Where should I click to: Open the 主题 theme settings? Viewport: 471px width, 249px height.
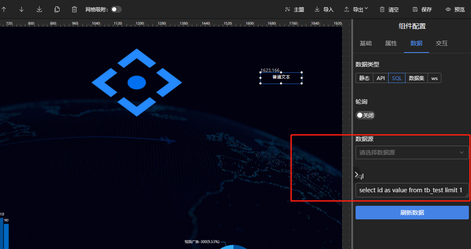click(x=294, y=9)
